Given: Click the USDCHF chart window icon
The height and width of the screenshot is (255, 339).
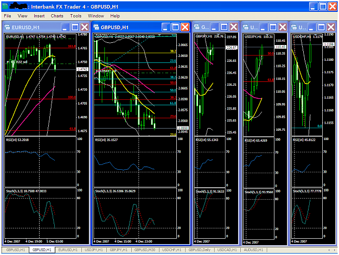Looking at the screenshot, I should 294,27.
